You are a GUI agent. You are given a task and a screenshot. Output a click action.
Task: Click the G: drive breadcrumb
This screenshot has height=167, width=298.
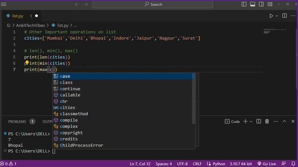[9, 26]
